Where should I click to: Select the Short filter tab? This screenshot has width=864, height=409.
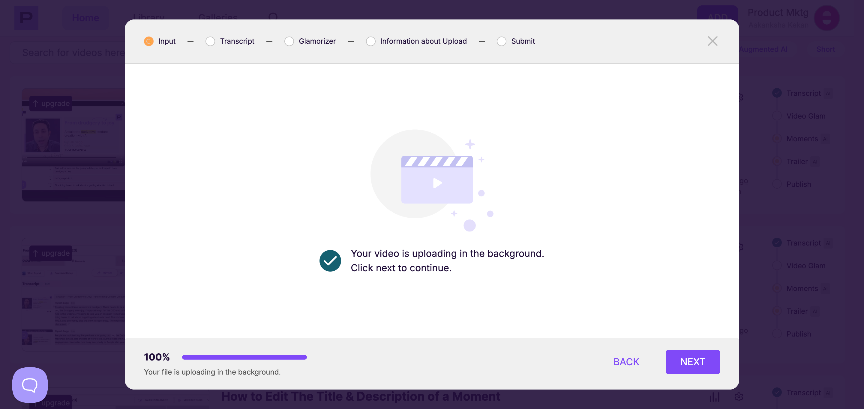tap(825, 49)
